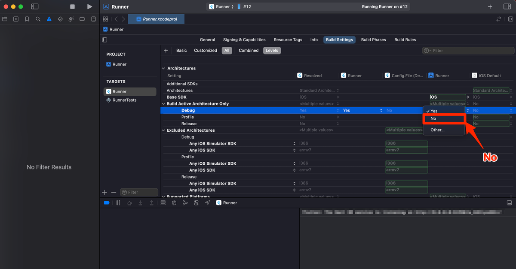516x269 pixels.
Task: Hide the project and targets list
Action: coord(104,40)
